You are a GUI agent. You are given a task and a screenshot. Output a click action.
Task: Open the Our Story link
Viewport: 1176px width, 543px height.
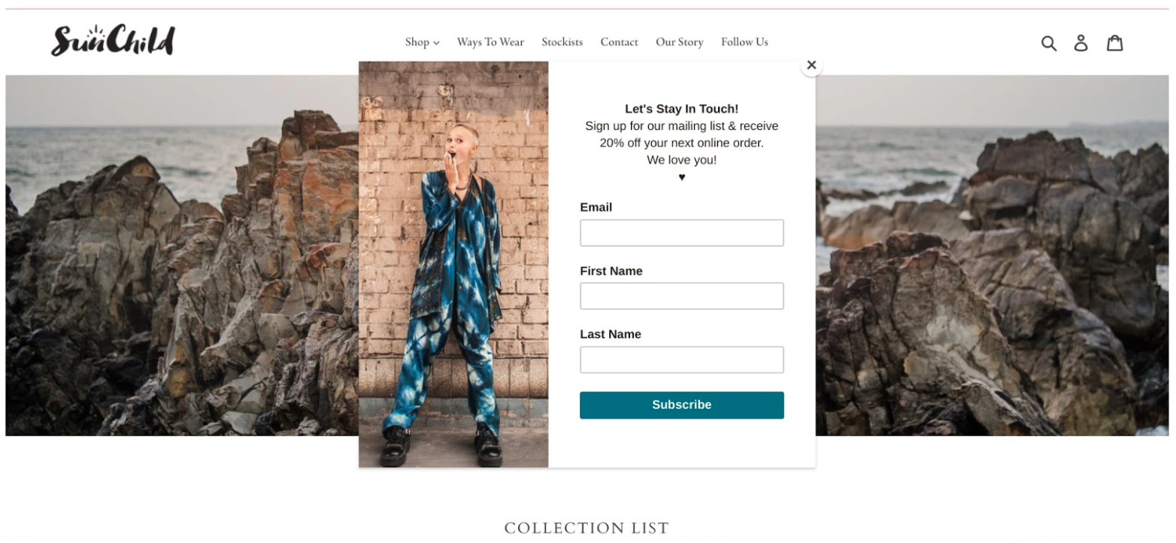coord(679,42)
